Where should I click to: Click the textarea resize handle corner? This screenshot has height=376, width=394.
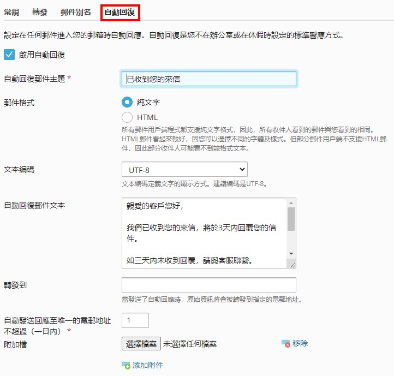click(x=292, y=265)
